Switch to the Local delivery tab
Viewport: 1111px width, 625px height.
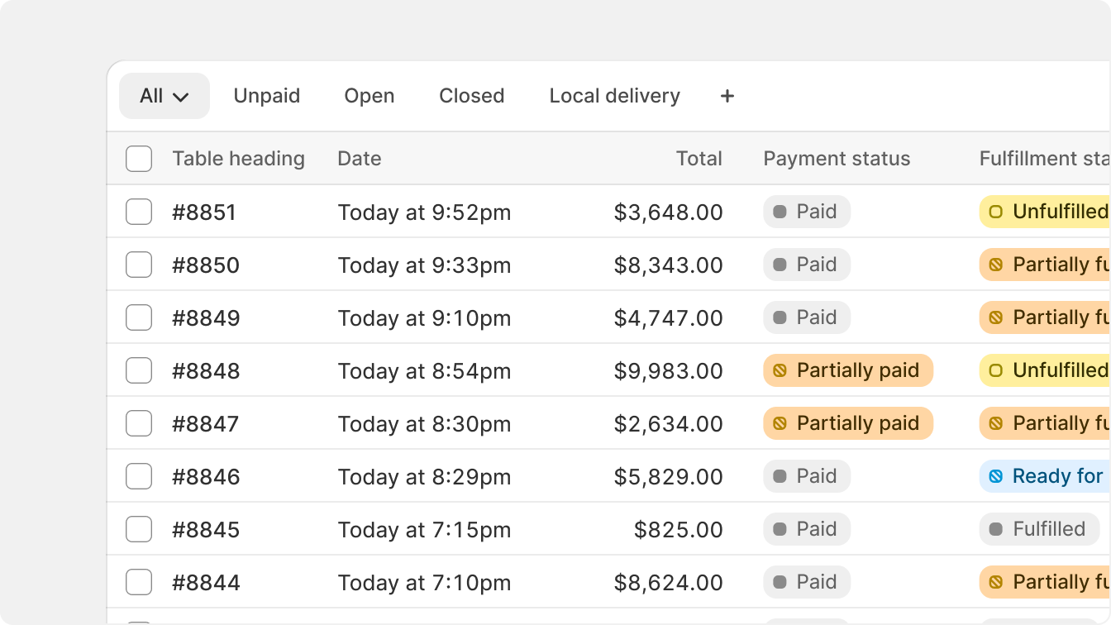[x=615, y=96]
